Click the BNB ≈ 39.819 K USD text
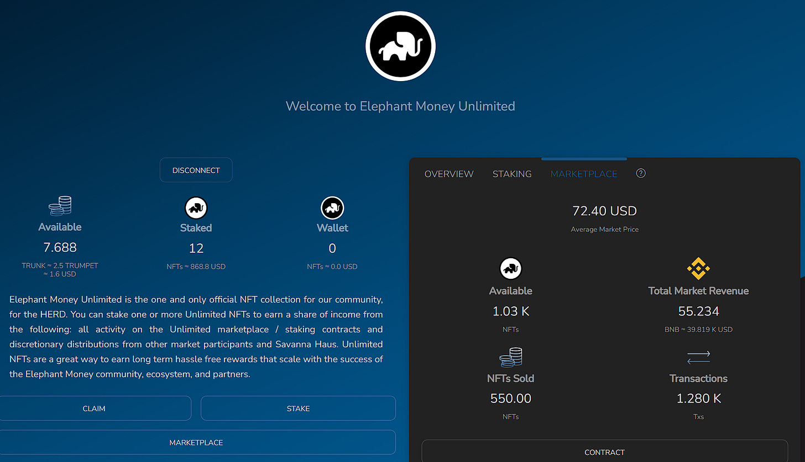 click(x=698, y=330)
